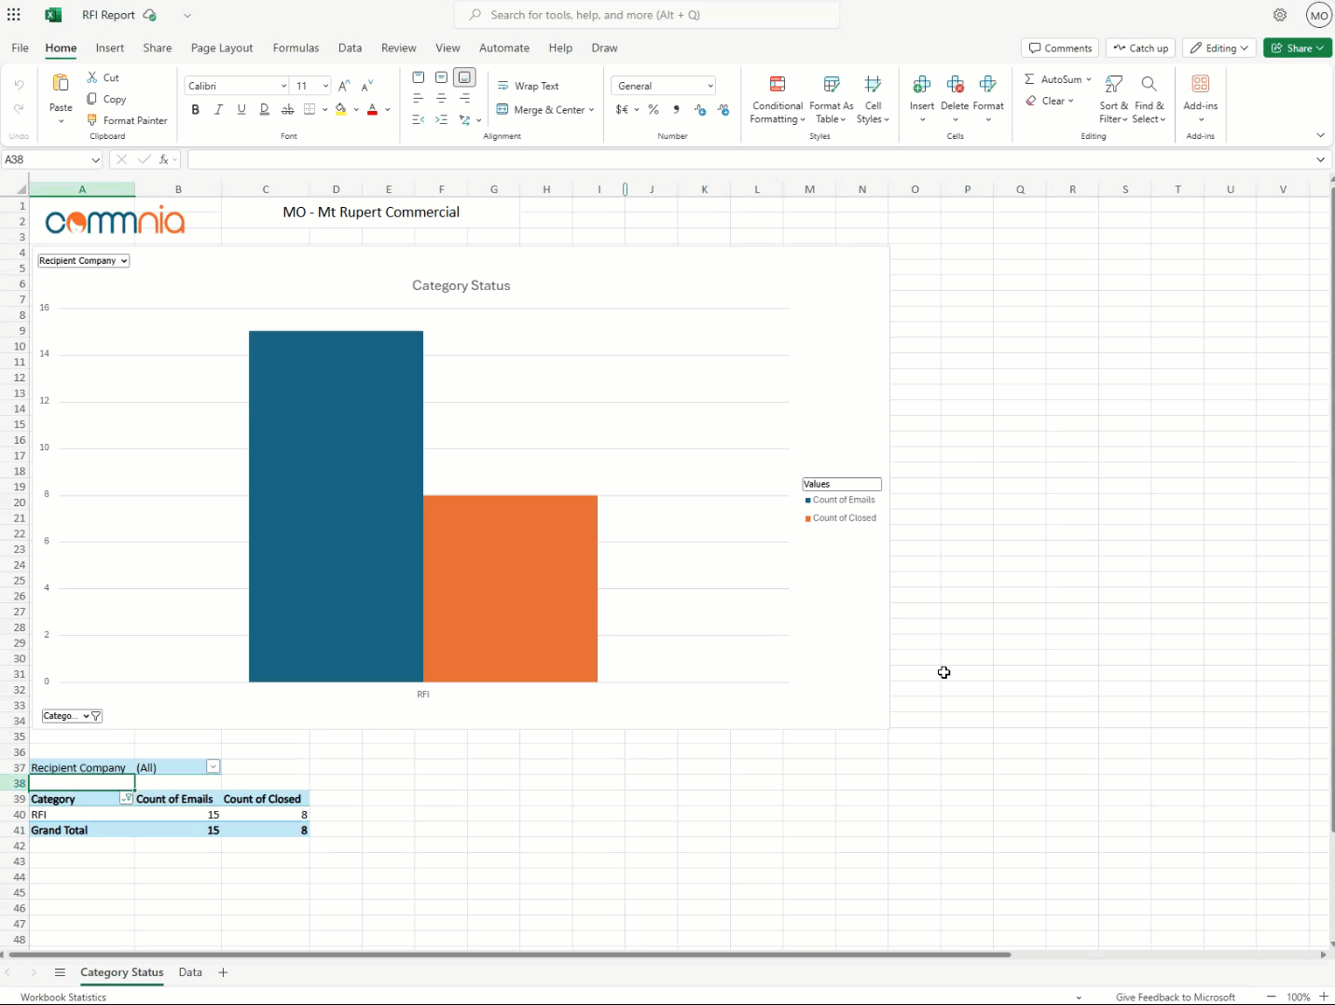Open the settings gear icon
Image resolution: width=1335 pixels, height=1005 pixels.
(x=1280, y=15)
